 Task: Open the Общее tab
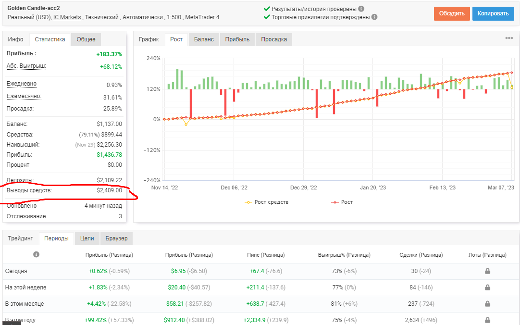click(86, 39)
